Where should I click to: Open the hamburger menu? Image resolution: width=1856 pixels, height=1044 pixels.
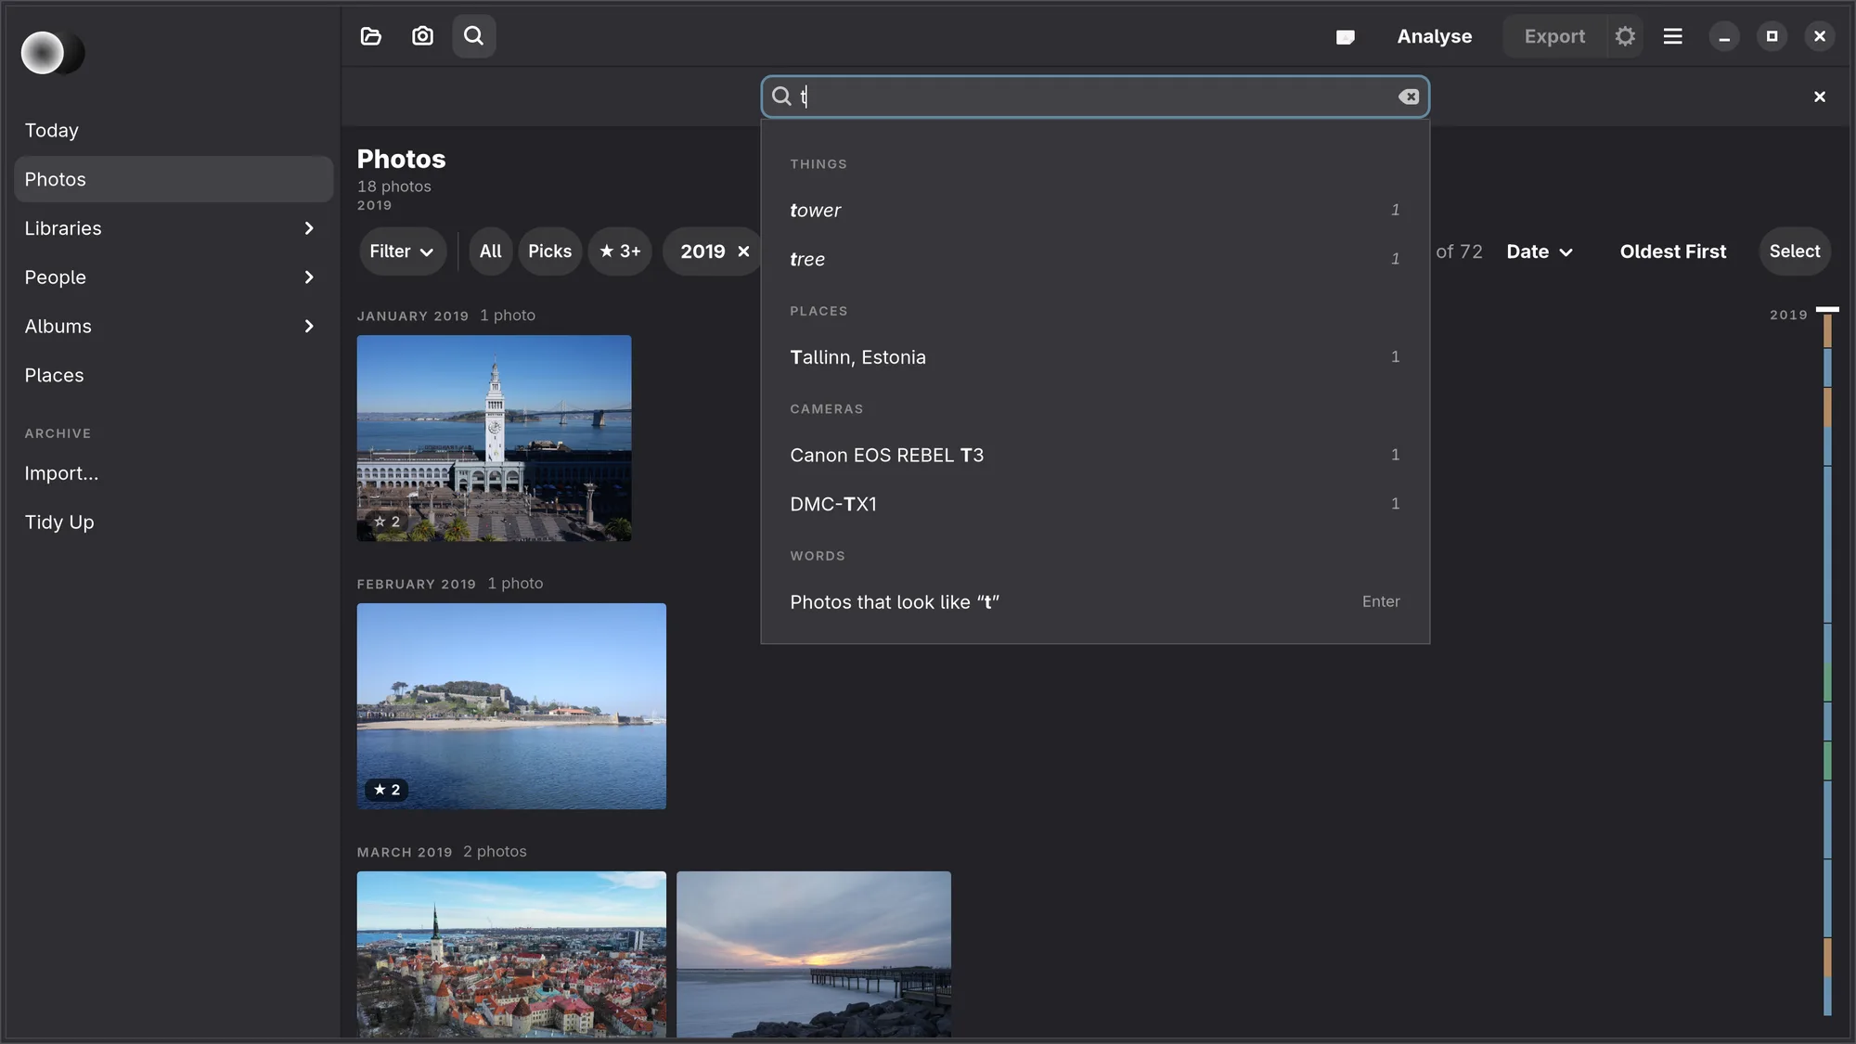pos(1673,36)
